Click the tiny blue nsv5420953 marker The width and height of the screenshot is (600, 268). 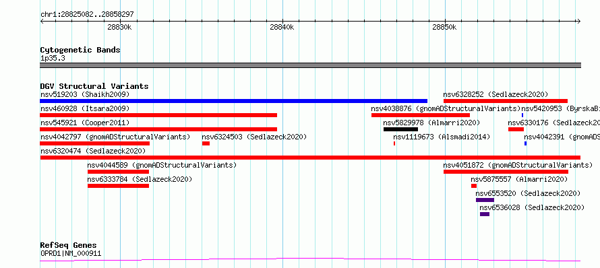tap(522, 115)
